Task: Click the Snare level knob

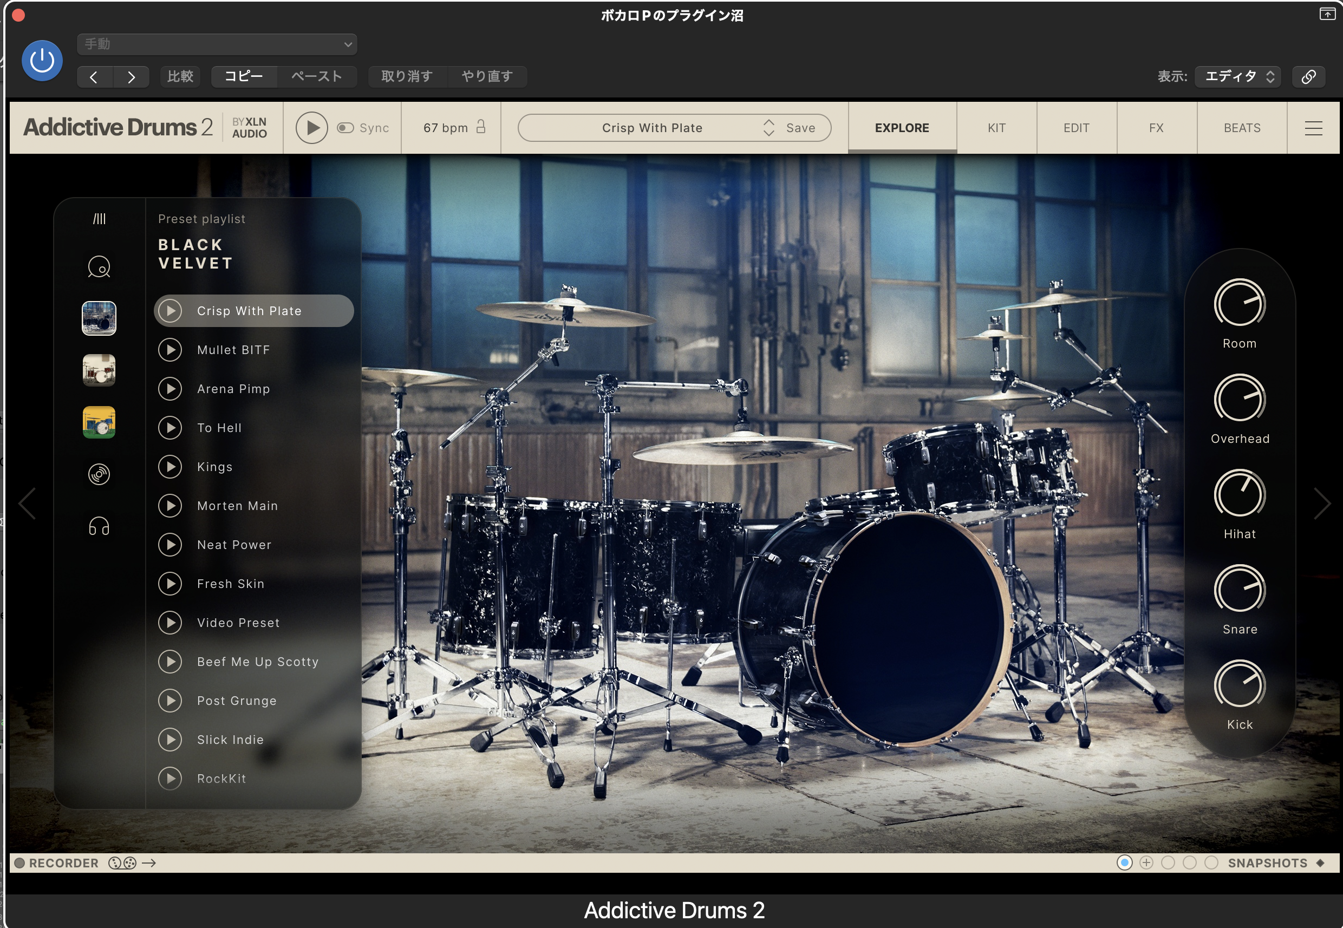Action: 1240,590
